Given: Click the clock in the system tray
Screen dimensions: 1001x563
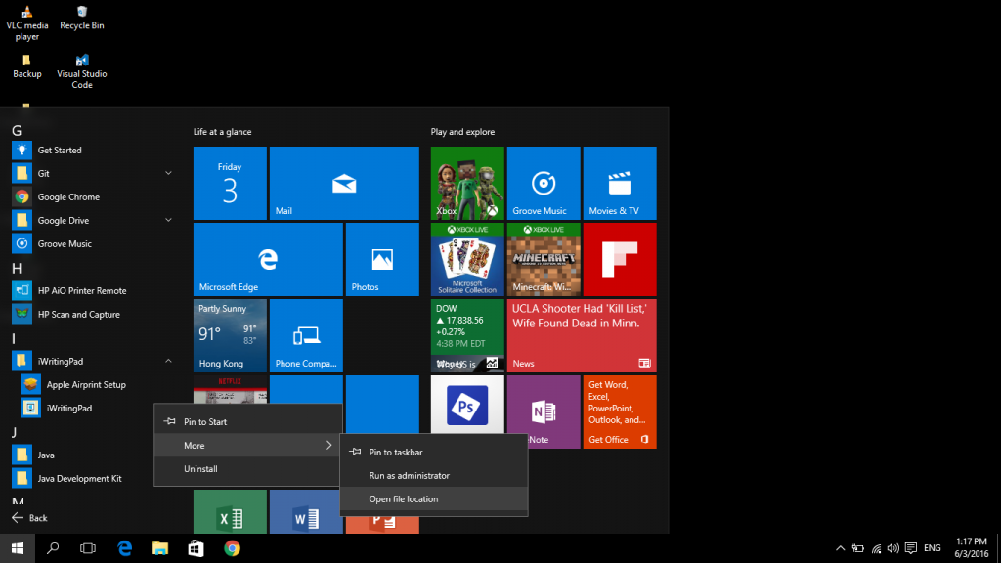Looking at the screenshot, I should 971,547.
